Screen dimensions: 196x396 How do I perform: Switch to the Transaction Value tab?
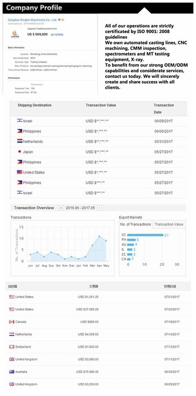[169, 224]
